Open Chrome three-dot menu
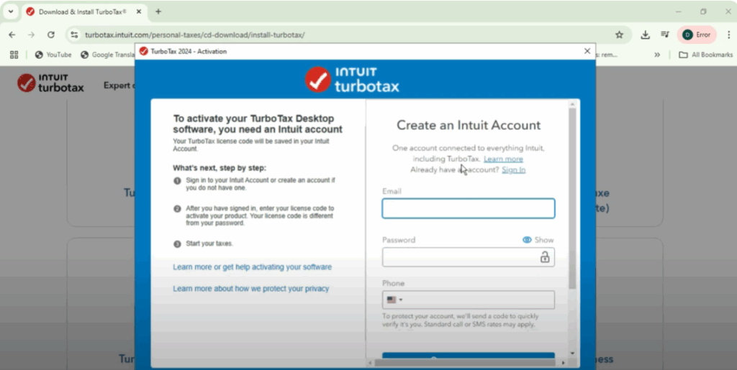The height and width of the screenshot is (370, 737). click(x=729, y=34)
